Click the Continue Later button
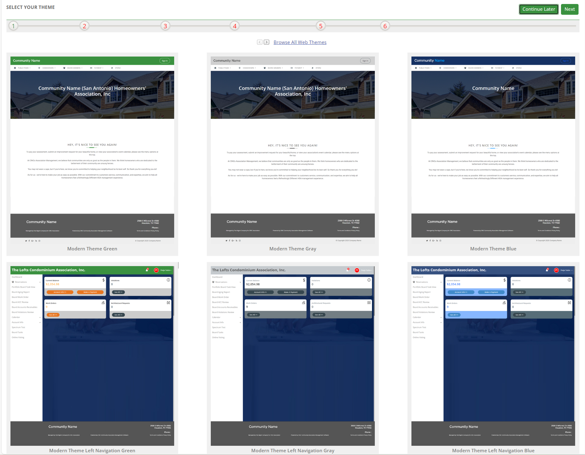This screenshot has width=585, height=455. click(x=539, y=9)
